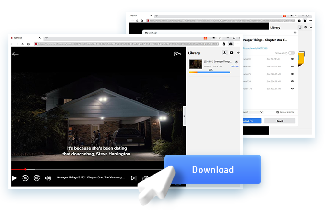The width and height of the screenshot is (329, 210).
Task: Open downloads list in back window Library
Action: 300,27
